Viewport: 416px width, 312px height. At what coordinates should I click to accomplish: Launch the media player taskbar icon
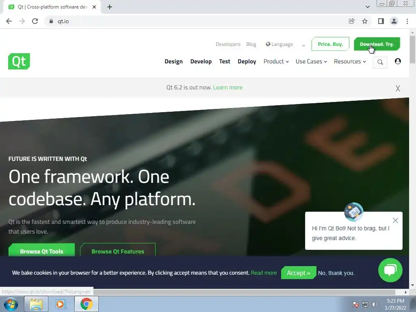click(x=61, y=304)
